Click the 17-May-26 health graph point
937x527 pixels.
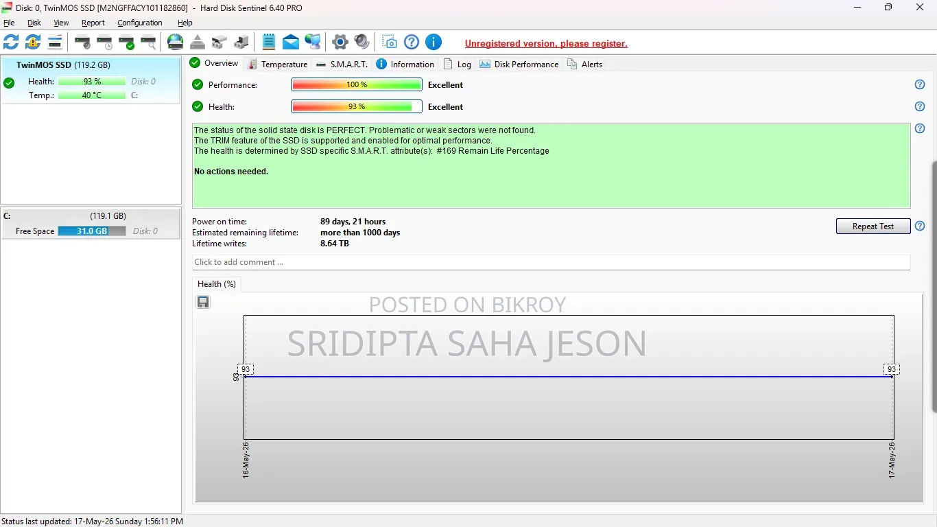(892, 376)
